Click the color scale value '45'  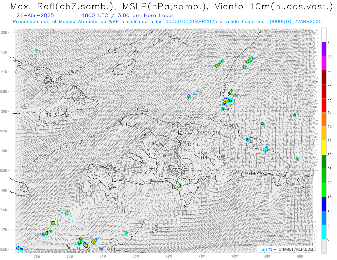pyautogui.click(x=329, y=112)
